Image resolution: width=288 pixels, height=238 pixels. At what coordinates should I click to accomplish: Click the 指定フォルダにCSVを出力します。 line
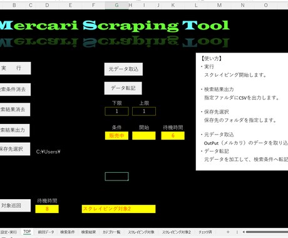(242, 98)
